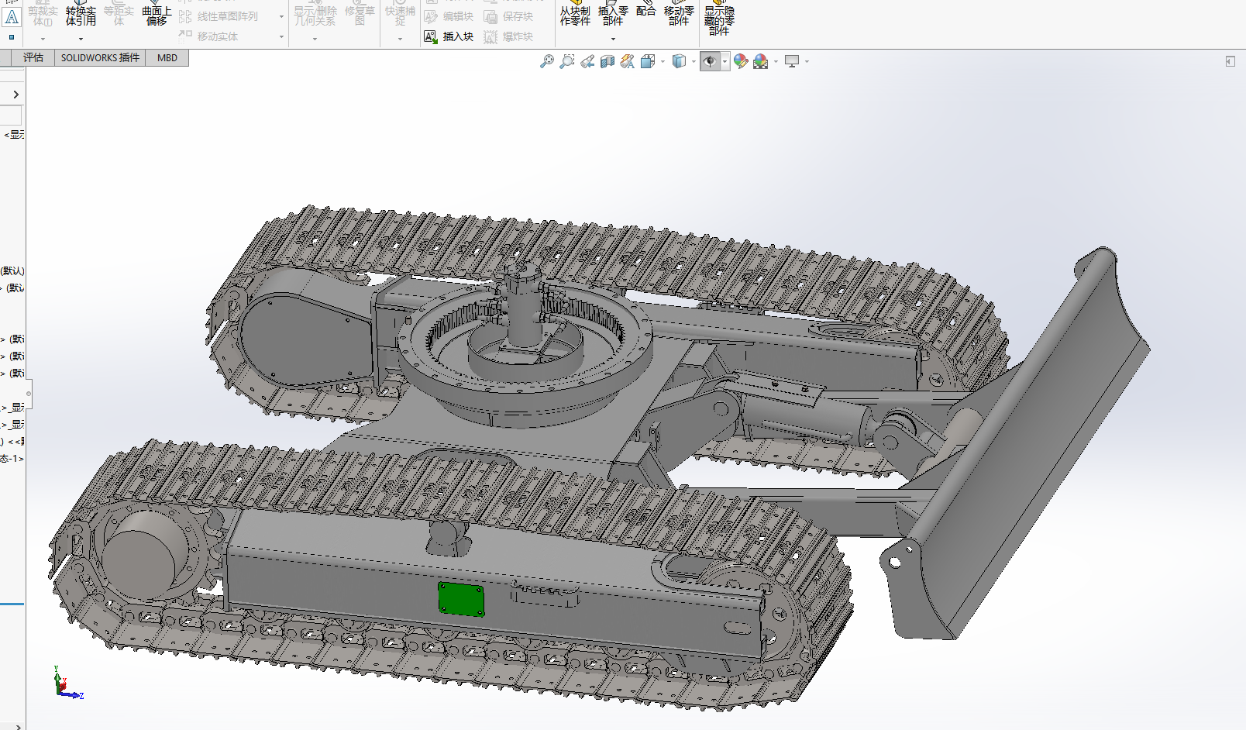Open the Edit Appearance color tool
Image resolution: width=1246 pixels, height=730 pixels.
pos(740,60)
